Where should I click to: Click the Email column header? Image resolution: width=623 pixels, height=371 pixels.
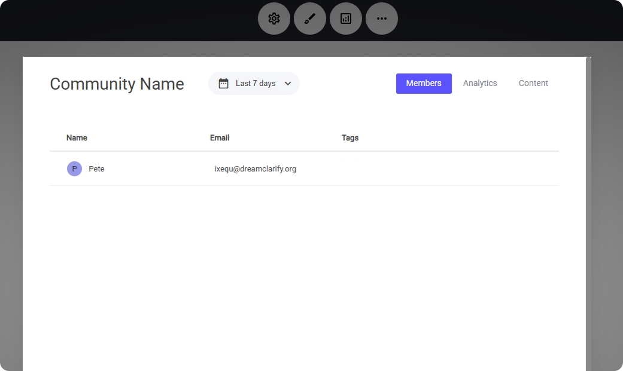point(220,138)
